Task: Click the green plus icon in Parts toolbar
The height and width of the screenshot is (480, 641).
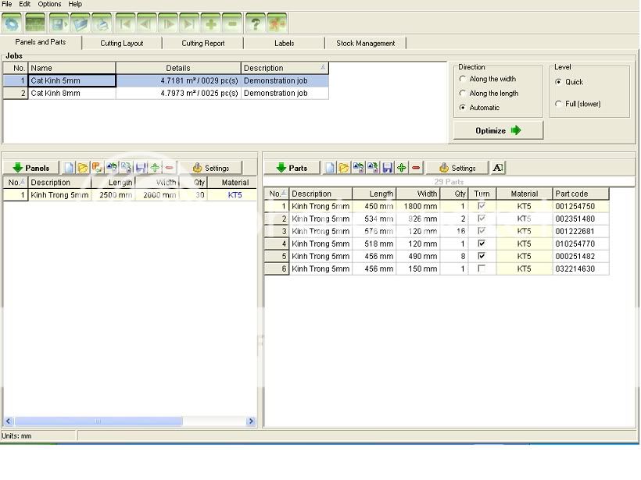Action: pyautogui.click(x=402, y=168)
